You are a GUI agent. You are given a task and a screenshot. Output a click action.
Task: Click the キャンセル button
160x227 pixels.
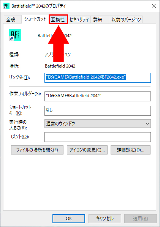click(105, 218)
